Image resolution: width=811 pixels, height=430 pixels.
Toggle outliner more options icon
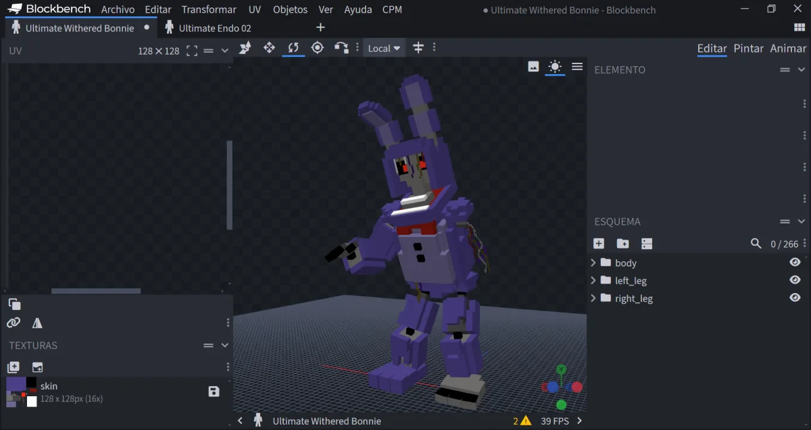[647, 244]
